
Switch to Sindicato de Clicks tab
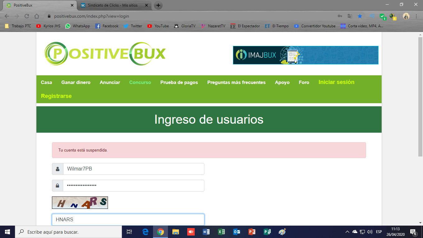[x=114, y=5]
